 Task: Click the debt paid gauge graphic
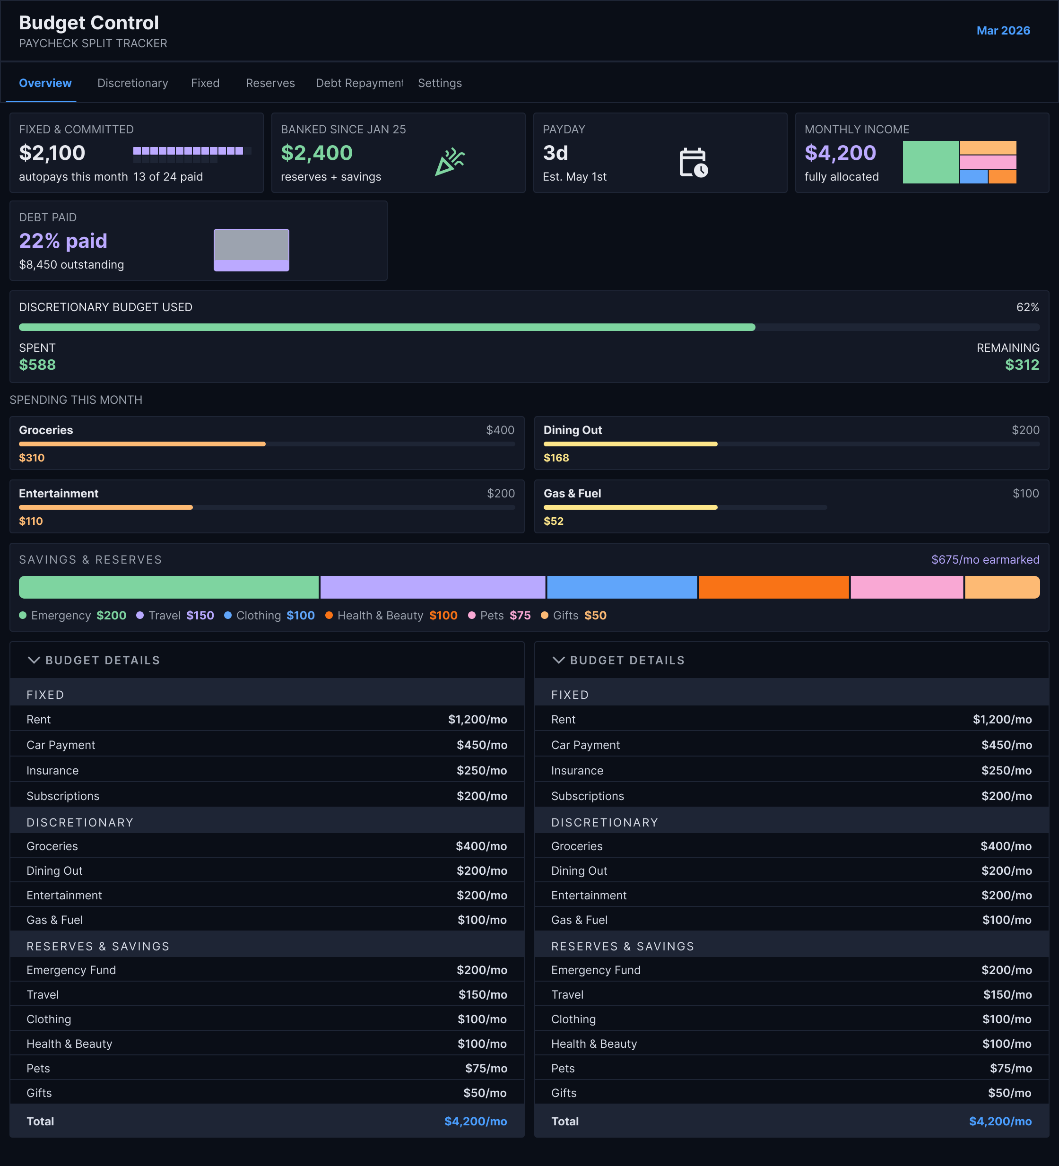(x=251, y=250)
